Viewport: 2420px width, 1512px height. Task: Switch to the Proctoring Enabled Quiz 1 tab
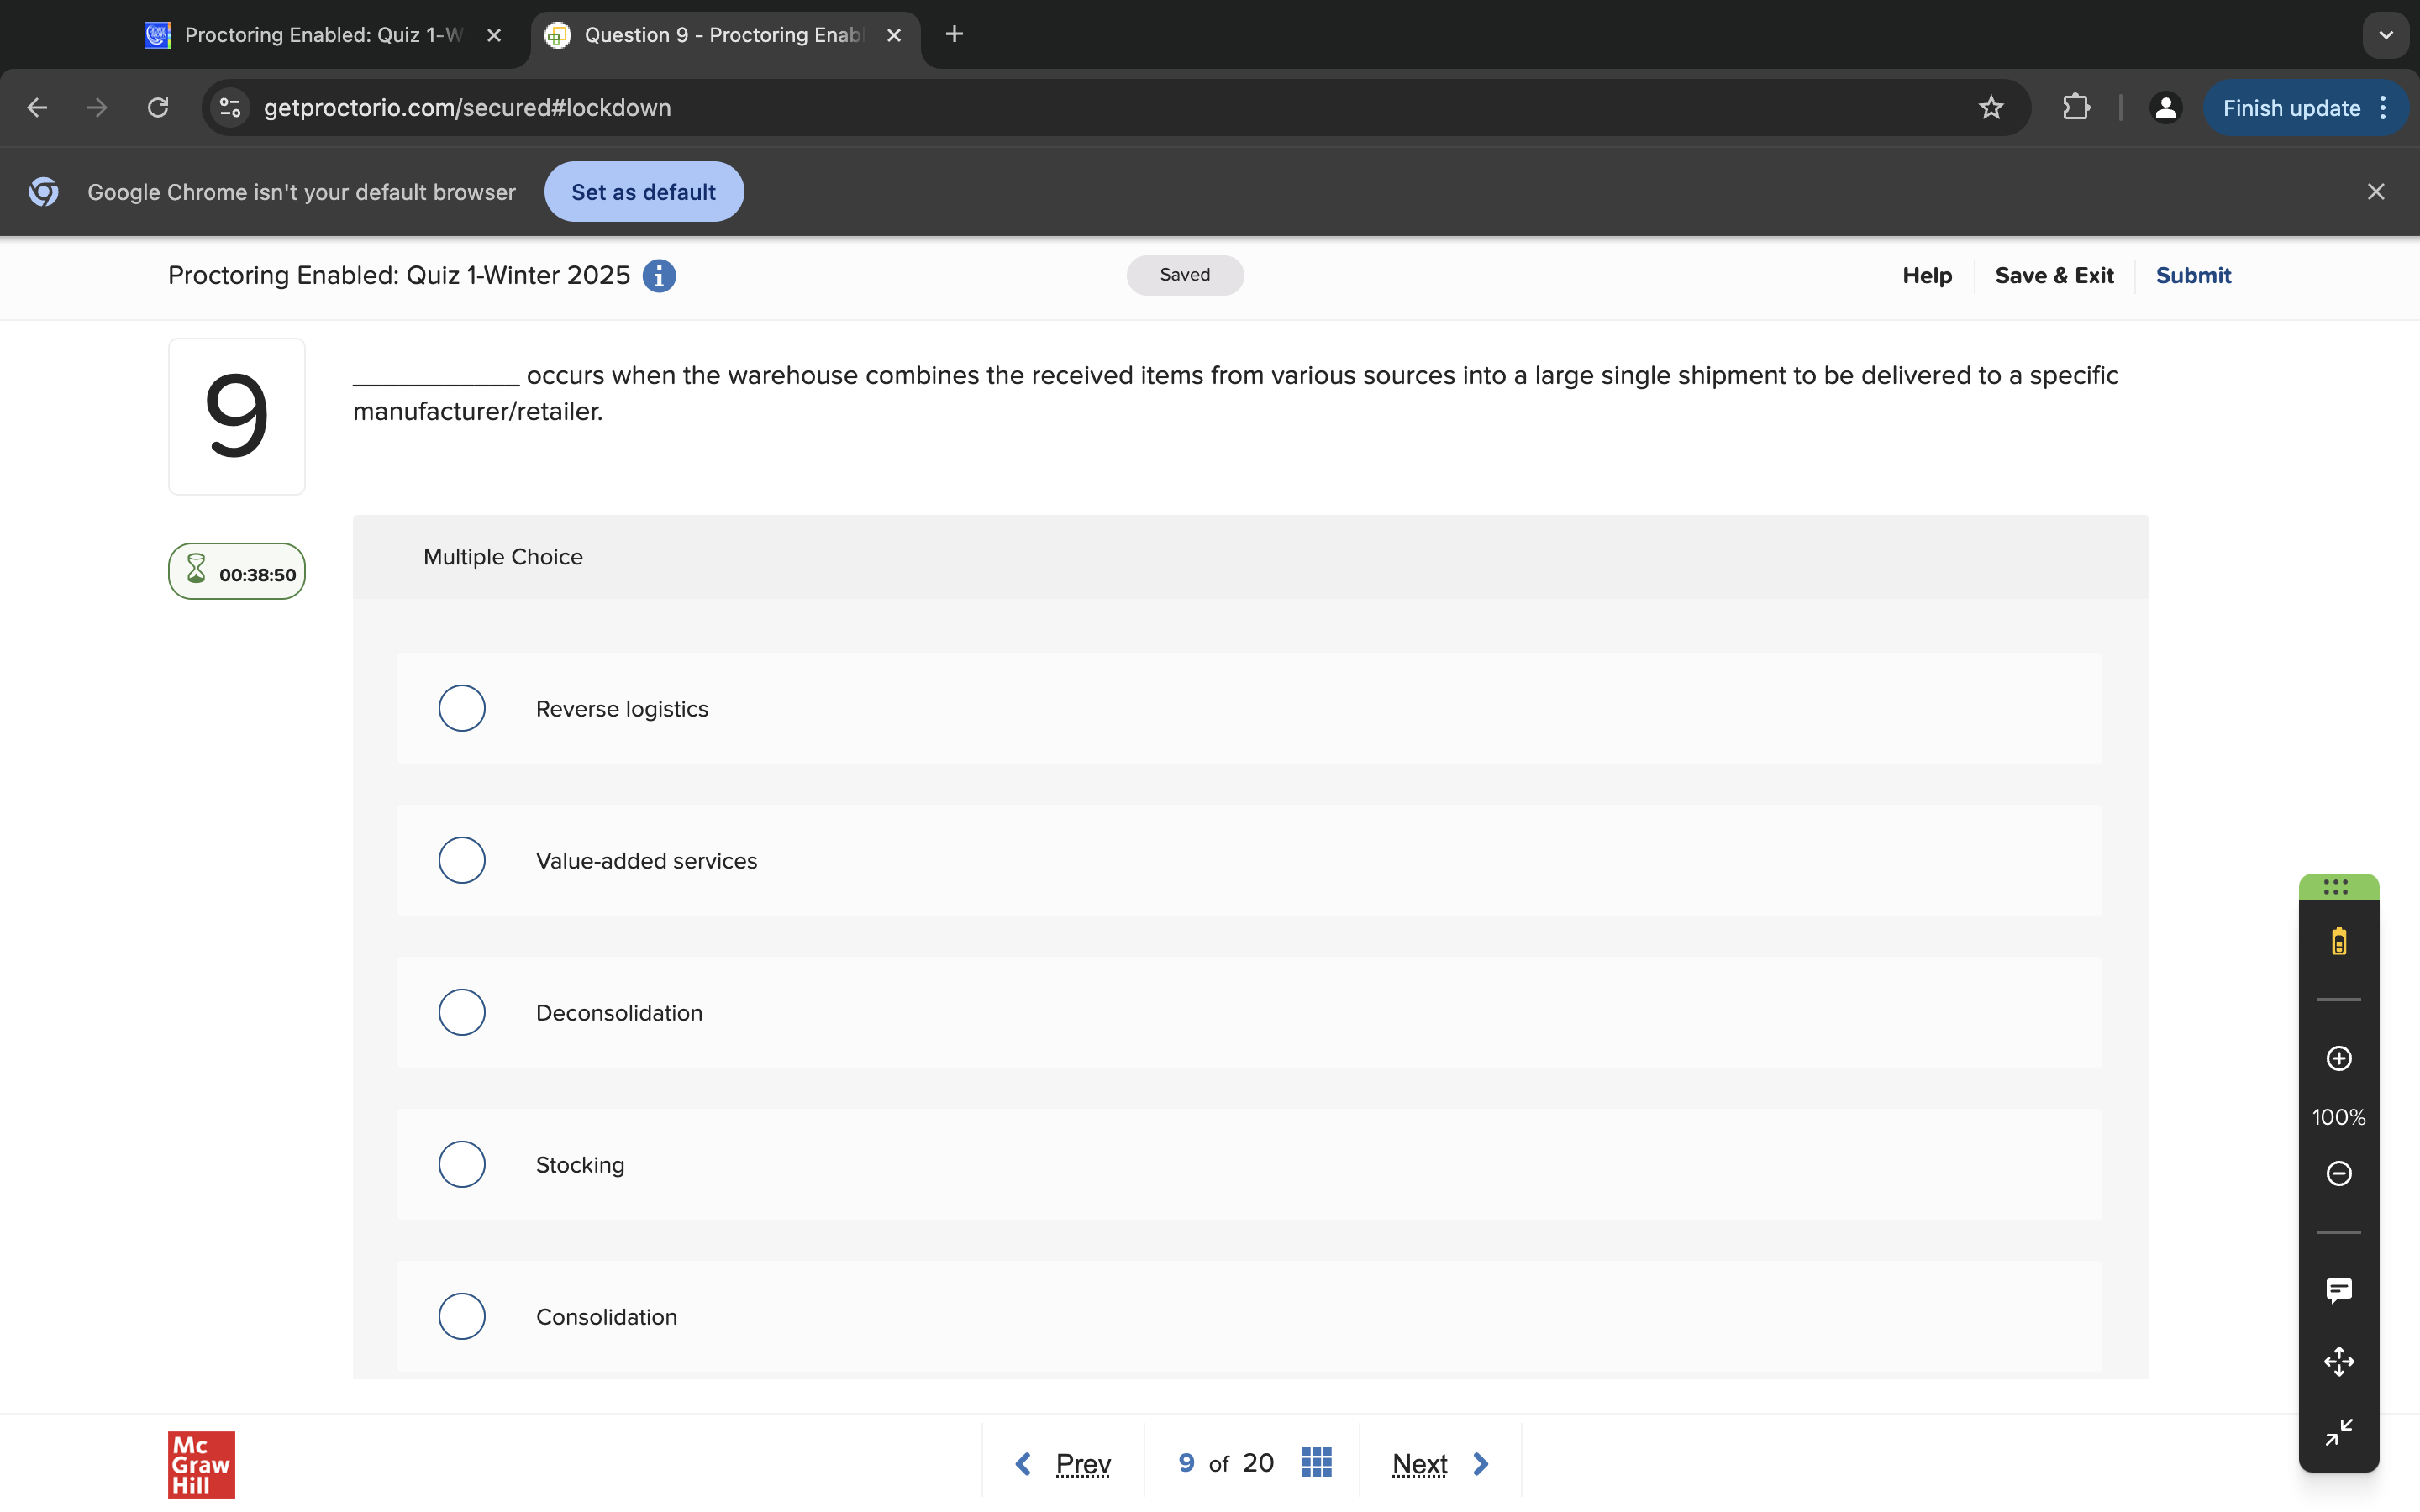pyautogui.click(x=322, y=35)
